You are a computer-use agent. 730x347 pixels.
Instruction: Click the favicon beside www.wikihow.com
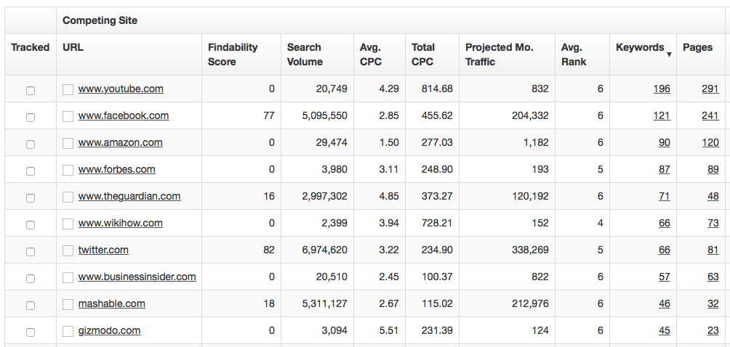tap(68, 224)
